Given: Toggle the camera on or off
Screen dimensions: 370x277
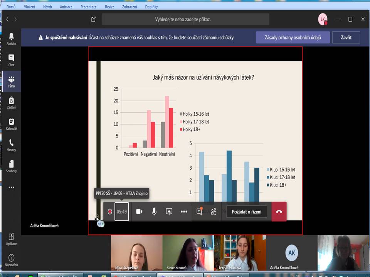Looking at the screenshot, I should [x=139, y=212].
